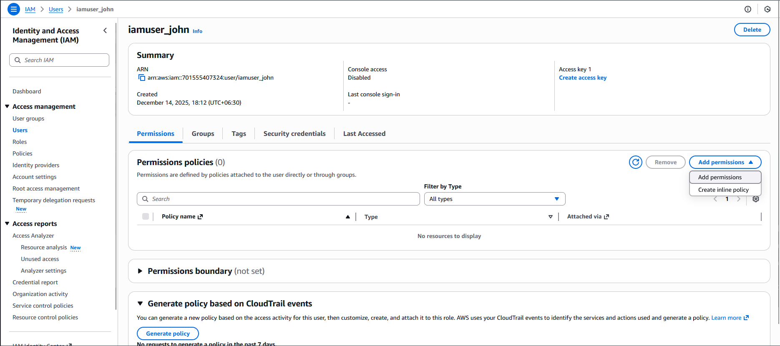Copy the user ARN with copy icon
780x346 pixels.
click(x=141, y=78)
